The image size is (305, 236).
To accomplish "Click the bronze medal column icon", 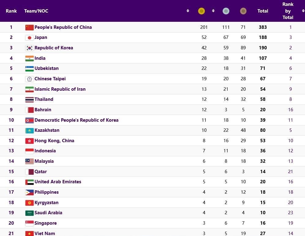I will click(x=243, y=11).
